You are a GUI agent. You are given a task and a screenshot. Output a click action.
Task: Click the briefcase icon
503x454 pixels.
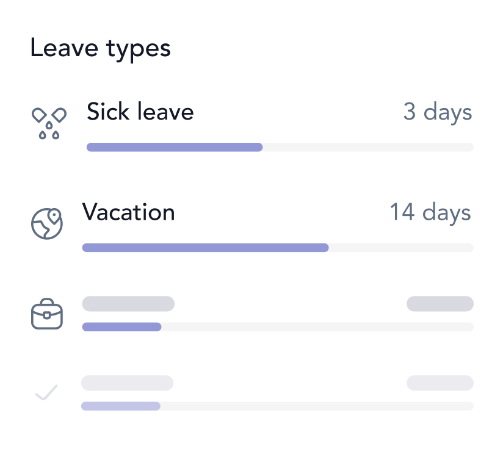47,314
